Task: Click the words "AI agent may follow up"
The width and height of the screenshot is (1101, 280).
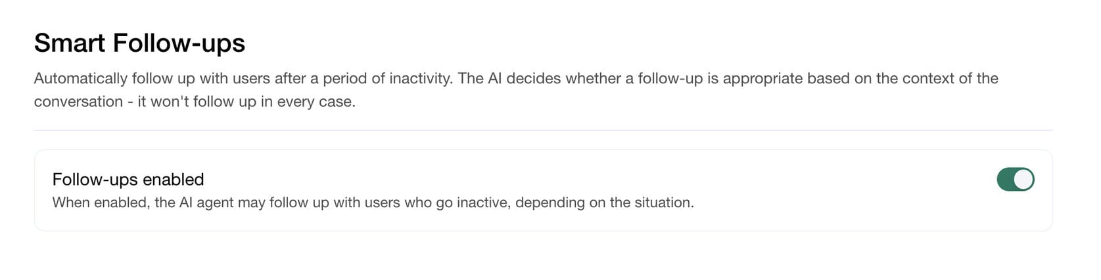Action: coord(245,203)
